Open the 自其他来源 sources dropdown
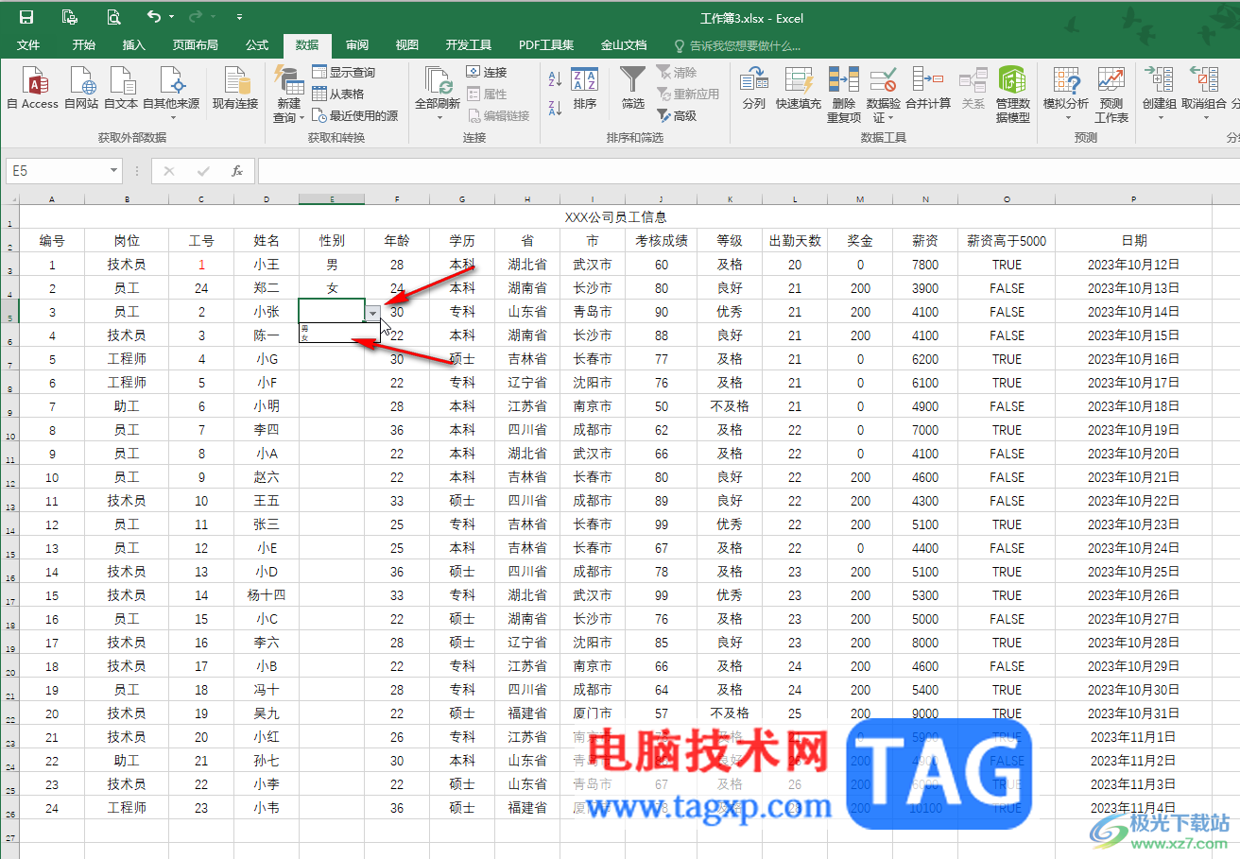 (171, 94)
